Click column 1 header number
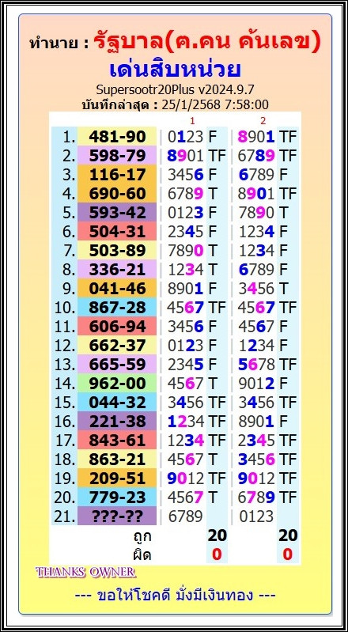The height and width of the screenshot is (632, 348). [x=192, y=120]
